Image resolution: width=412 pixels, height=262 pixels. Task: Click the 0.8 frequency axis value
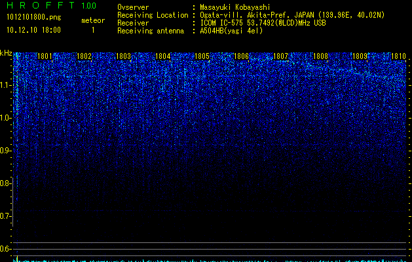tap(5, 183)
